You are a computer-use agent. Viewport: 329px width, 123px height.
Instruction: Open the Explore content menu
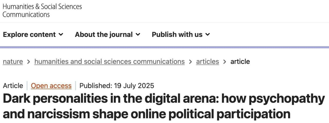point(29,35)
